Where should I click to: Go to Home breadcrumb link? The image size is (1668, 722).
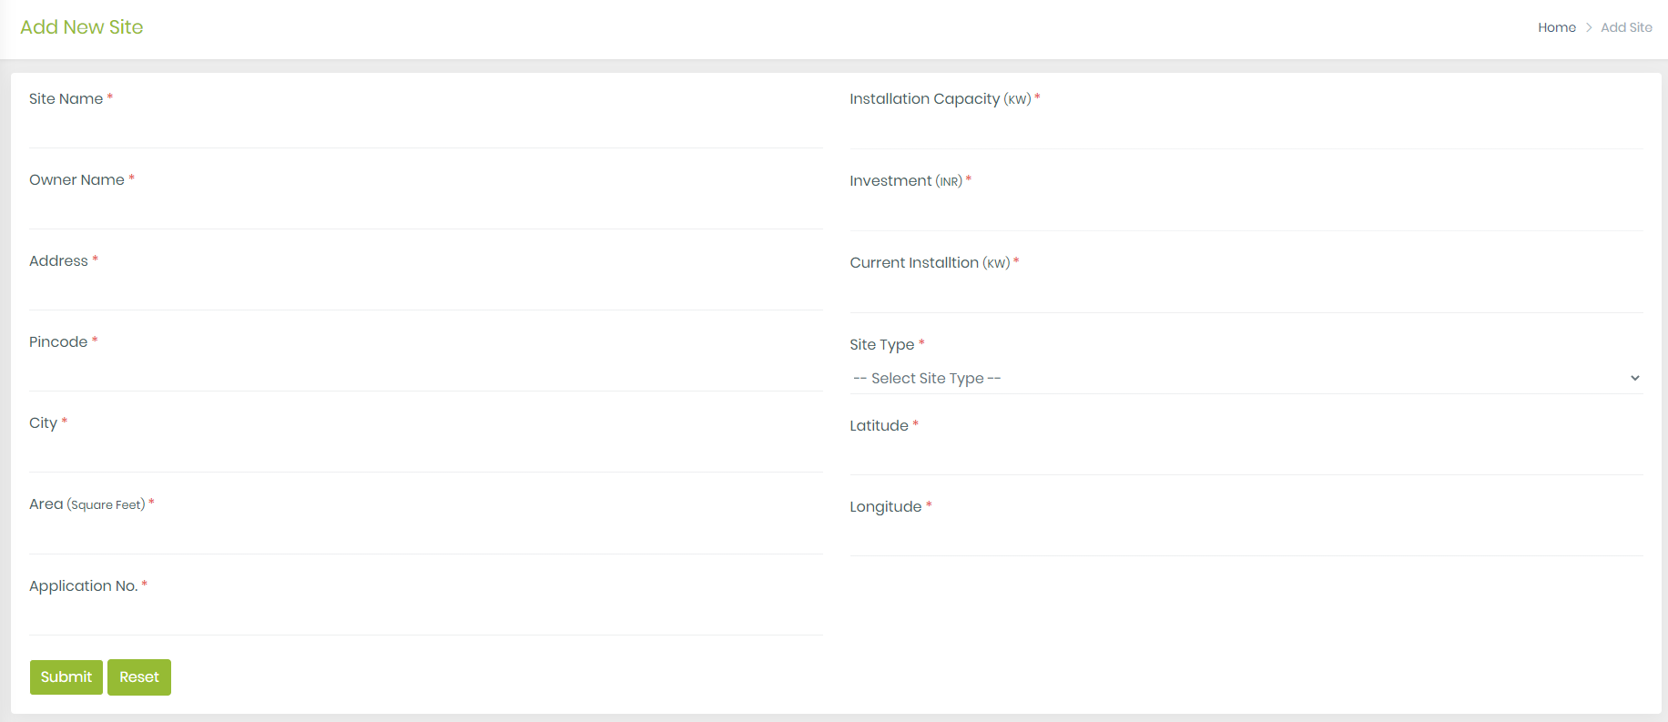pyautogui.click(x=1557, y=27)
